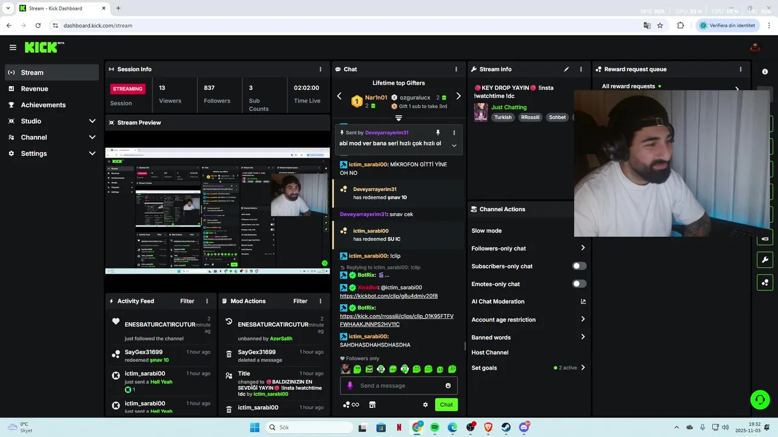778x437 pixels.
Task: Click the stream preview thumbnail
Action: 218,211
